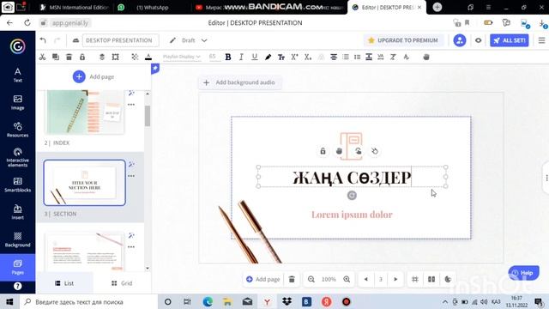The height and width of the screenshot is (309, 549).
Task: Open the layers arrange icon
Action: 102,57
